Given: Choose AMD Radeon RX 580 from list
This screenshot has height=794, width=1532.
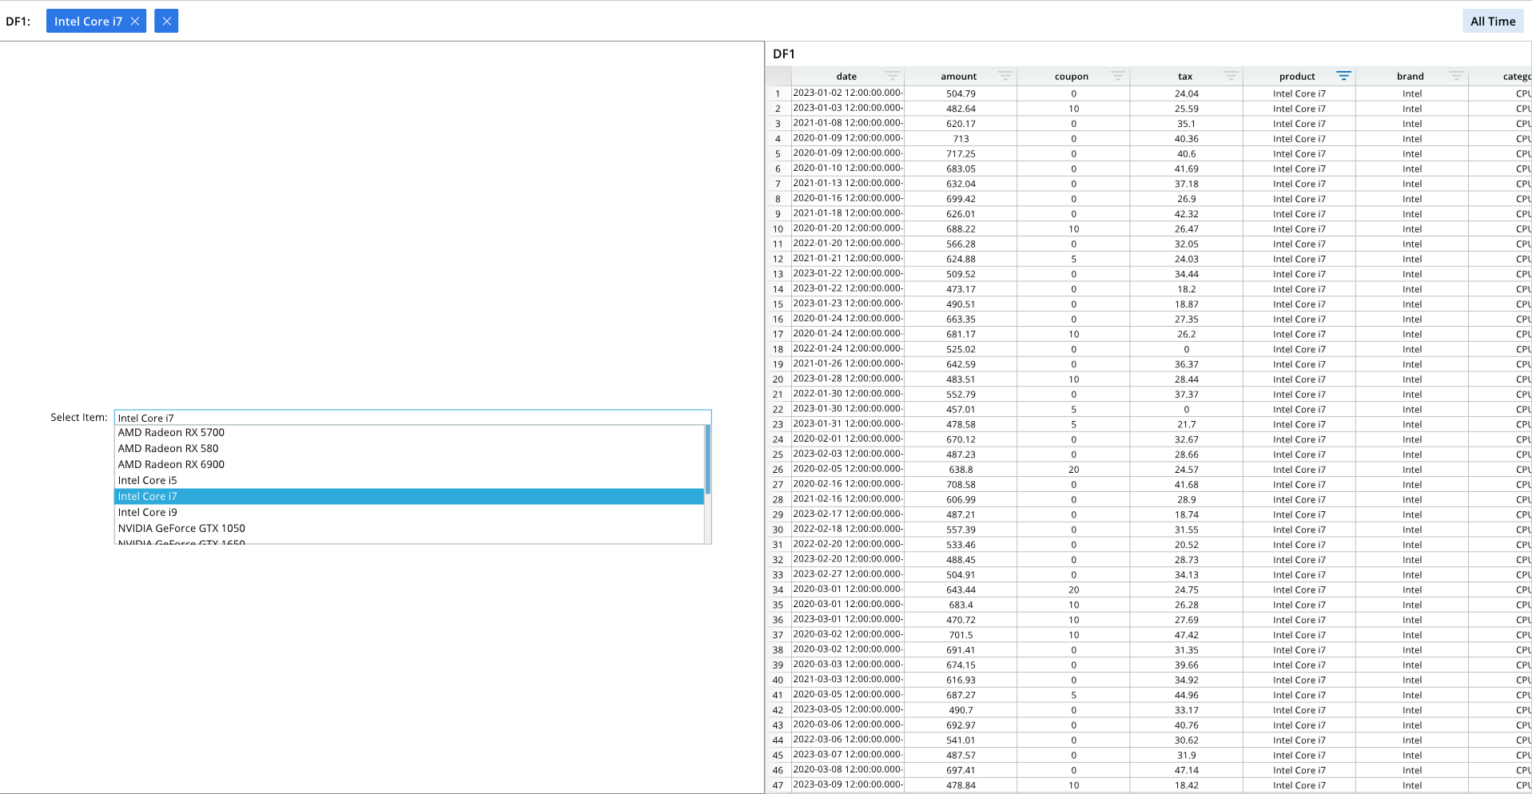Looking at the screenshot, I should pyautogui.click(x=409, y=448).
